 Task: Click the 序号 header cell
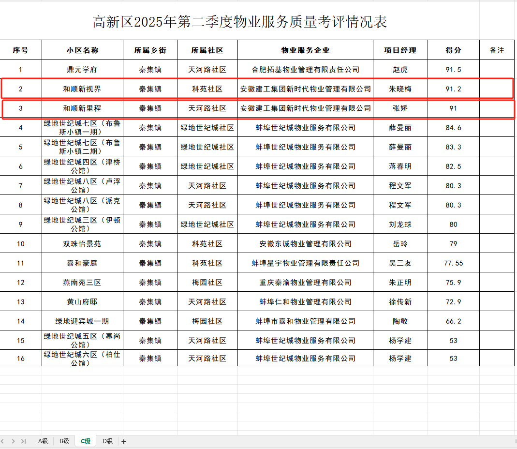click(x=20, y=50)
